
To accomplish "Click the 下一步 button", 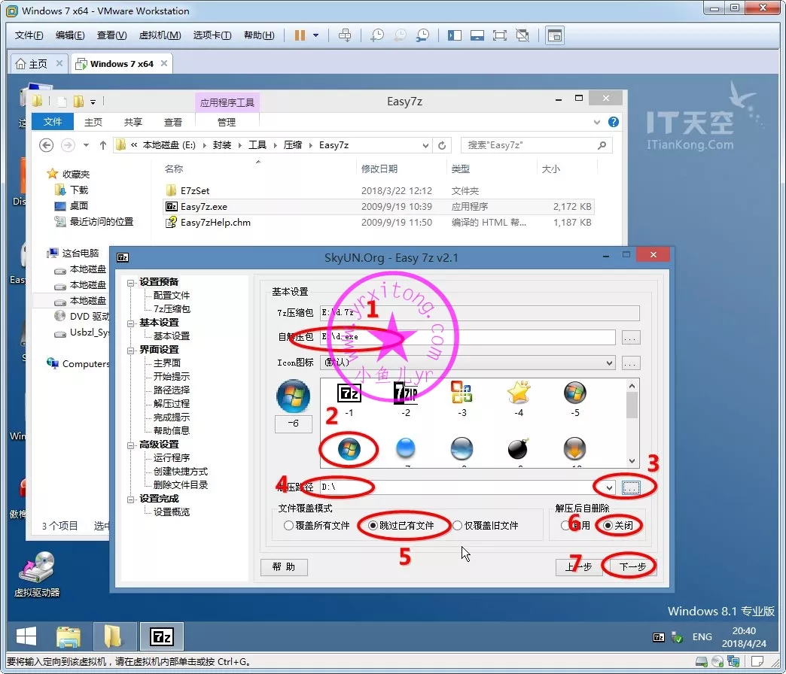I will pos(632,567).
